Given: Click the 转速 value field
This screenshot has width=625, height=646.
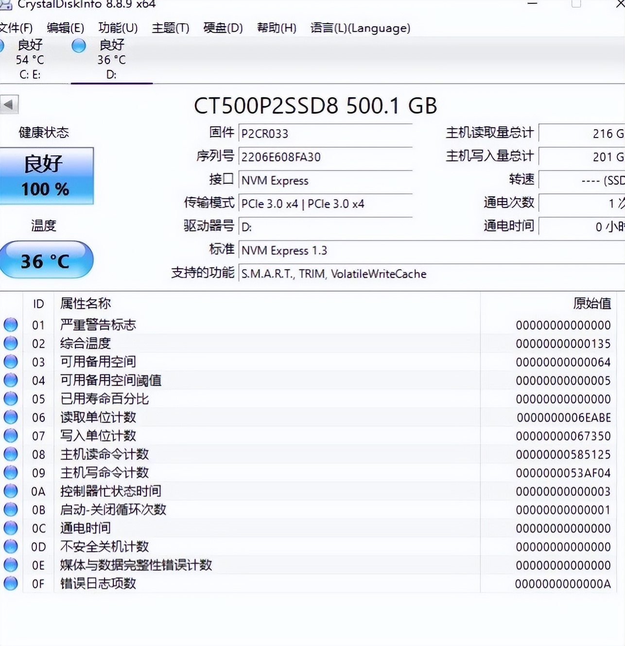Looking at the screenshot, I should (x=582, y=180).
